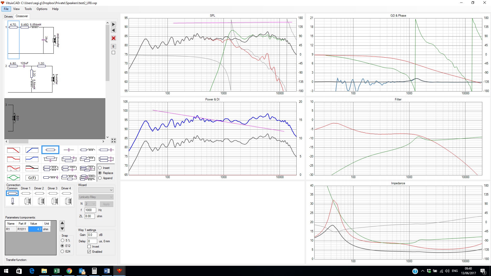This screenshot has height=276, width=491.
Task: Open the N order dropdown
Action: pos(90,204)
